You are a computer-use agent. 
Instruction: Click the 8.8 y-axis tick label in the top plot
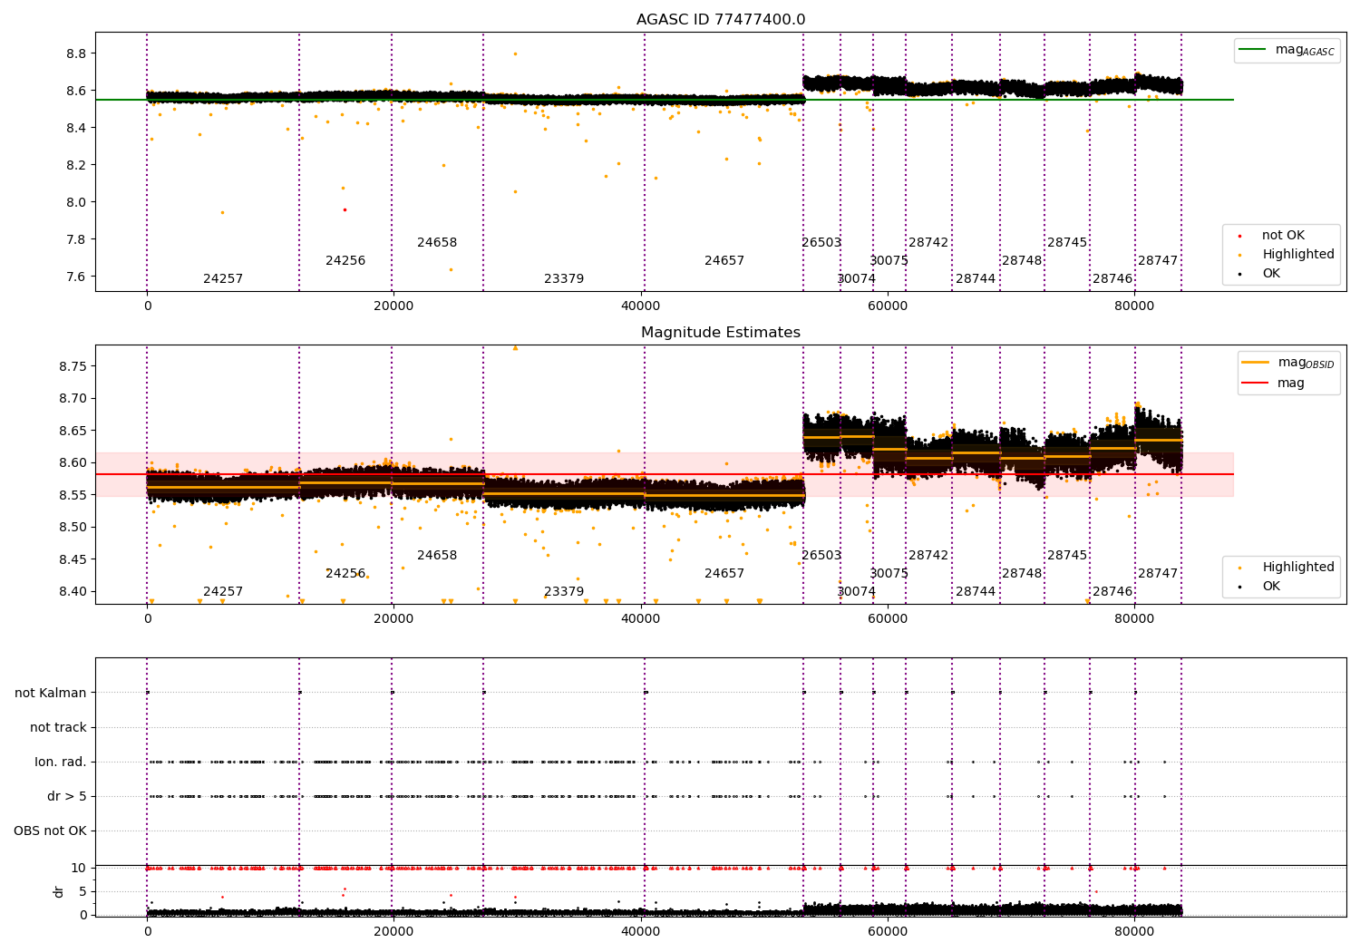pos(76,53)
